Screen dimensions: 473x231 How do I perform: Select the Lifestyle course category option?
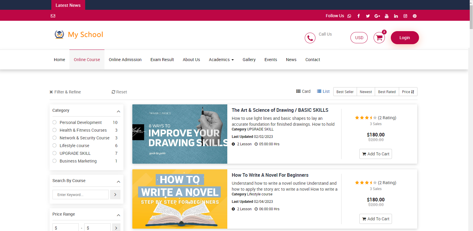click(x=55, y=146)
